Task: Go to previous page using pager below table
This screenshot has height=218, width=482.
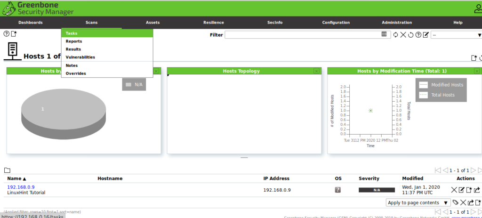Action: 445,212
